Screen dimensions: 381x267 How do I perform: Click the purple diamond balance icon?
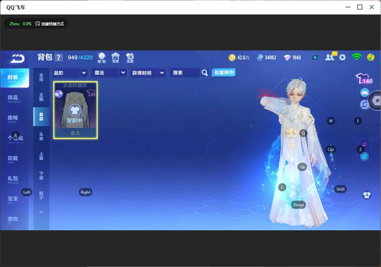[287, 57]
